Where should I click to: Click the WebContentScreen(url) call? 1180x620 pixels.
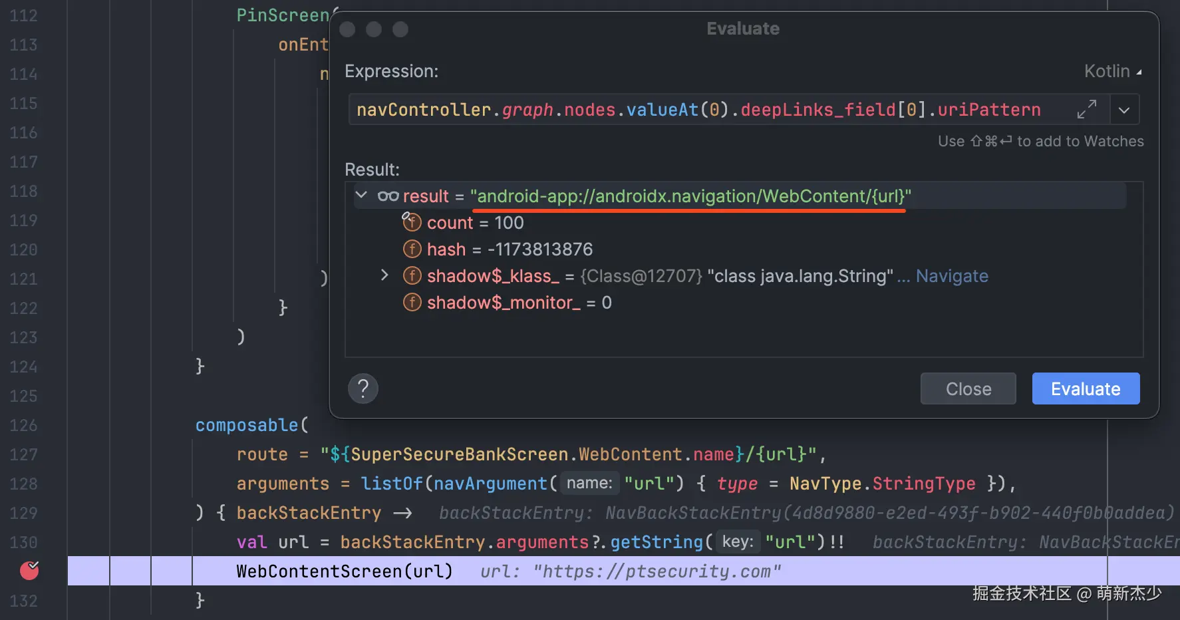click(345, 571)
